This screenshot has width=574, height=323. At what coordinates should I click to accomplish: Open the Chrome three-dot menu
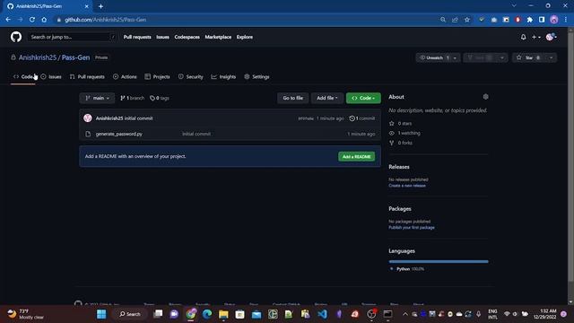click(x=566, y=20)
